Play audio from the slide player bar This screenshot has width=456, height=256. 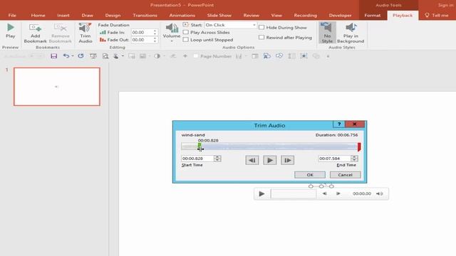tap(261, 193)
